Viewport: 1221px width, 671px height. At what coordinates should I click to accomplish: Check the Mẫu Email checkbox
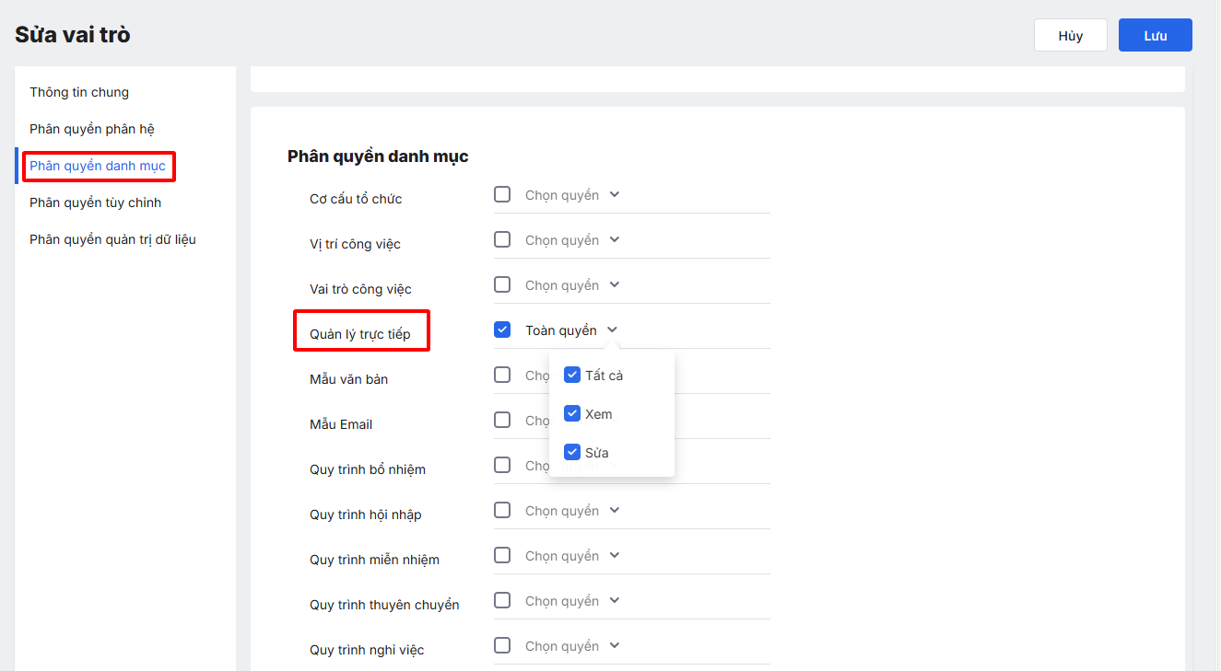[x=502, y=420]
